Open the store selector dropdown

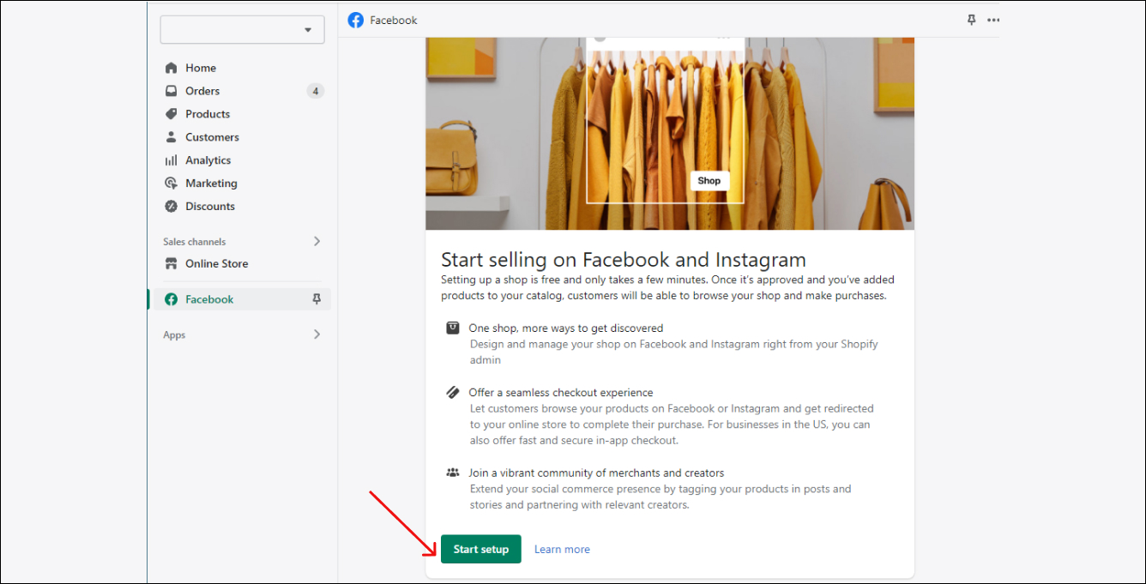pos(242,29)
